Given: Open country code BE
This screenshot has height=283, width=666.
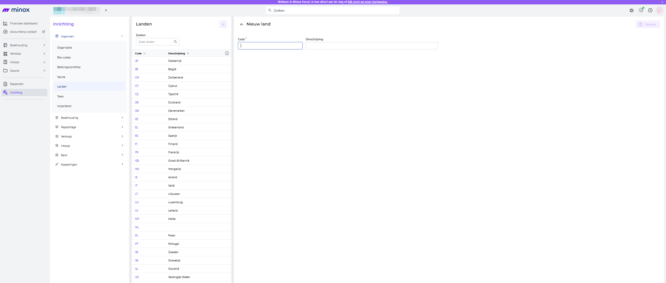Looking at the screenshot, I should [137, 69].
